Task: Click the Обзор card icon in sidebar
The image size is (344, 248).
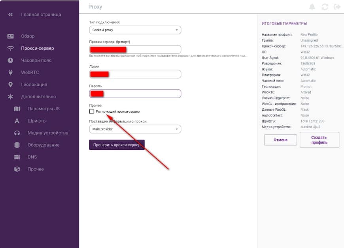Action: pyautogui.click(x=11, y=36)
